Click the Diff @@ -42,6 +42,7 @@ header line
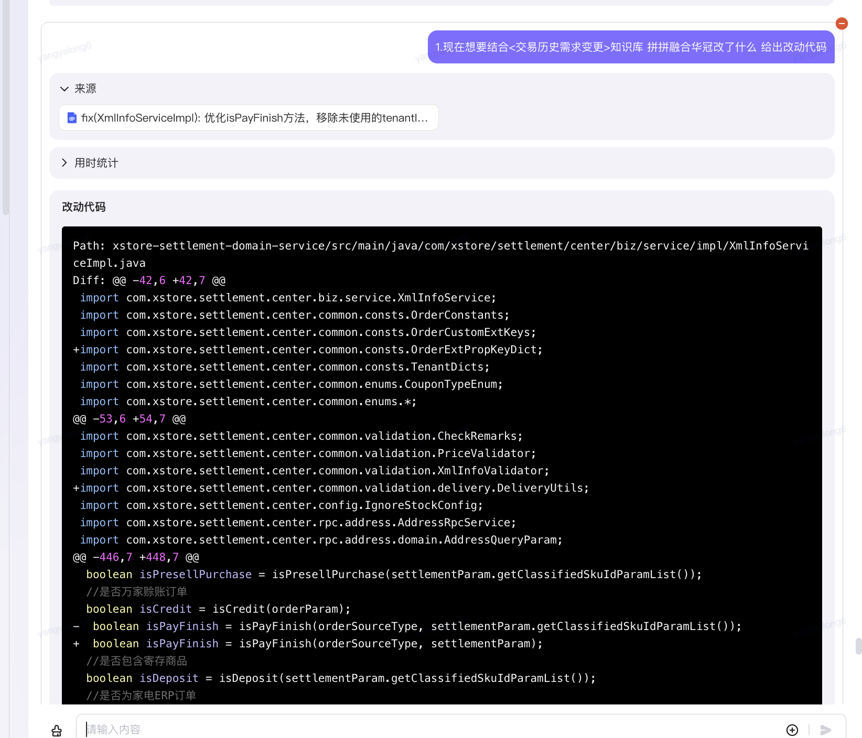 149,280
